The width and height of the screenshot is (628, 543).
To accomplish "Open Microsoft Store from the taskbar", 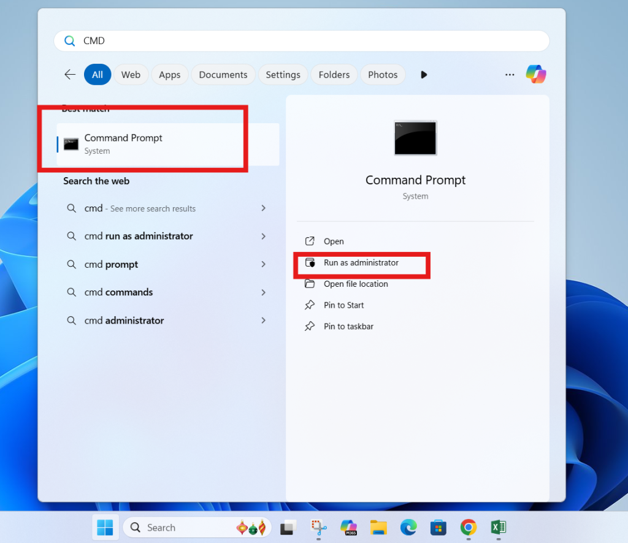I will coord(438,527).
